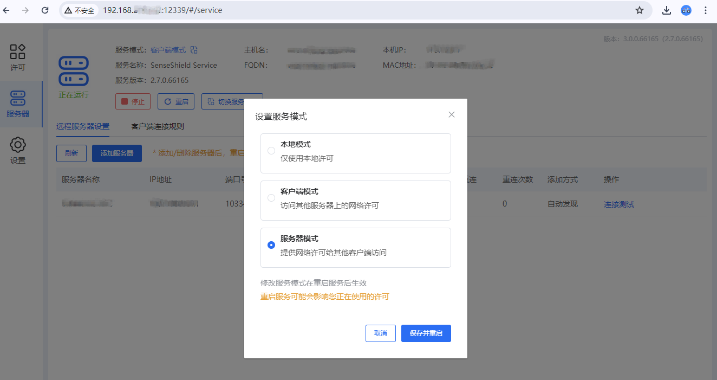Click the 重启 service button

click(x=176, y=101)
